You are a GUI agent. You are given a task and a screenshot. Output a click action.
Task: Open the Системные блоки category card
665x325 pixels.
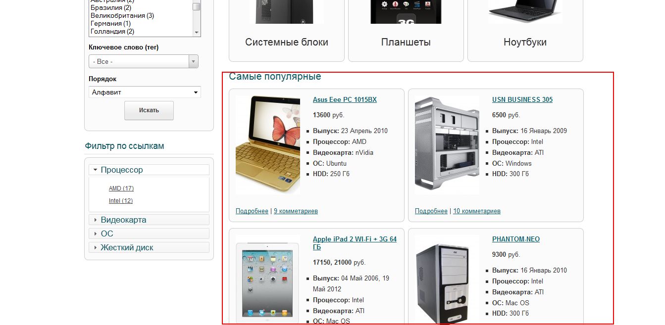[x=287, y=30]
